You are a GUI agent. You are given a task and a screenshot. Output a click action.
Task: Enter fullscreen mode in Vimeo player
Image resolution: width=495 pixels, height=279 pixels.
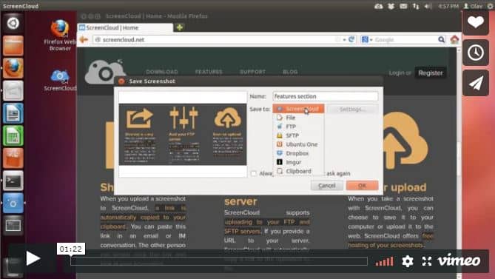pos(426,261)
